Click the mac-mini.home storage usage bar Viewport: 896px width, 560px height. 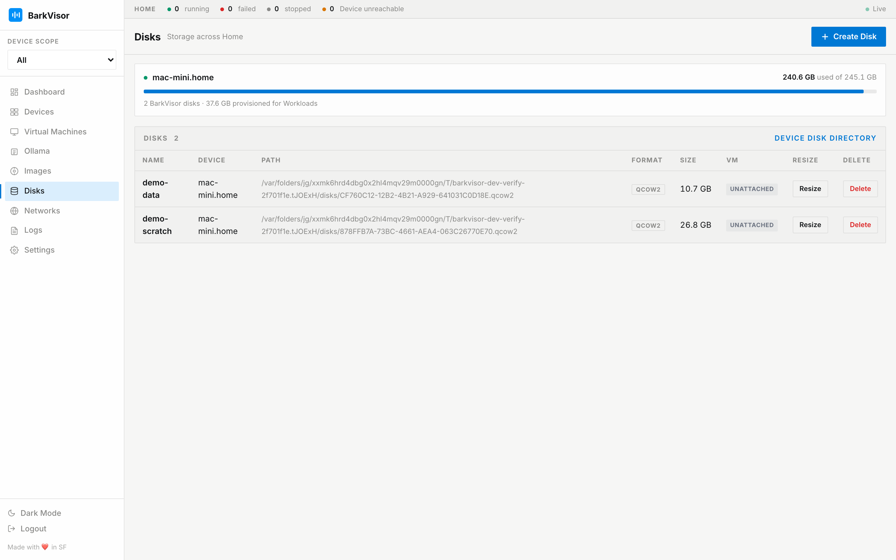[x=510, y=91]
